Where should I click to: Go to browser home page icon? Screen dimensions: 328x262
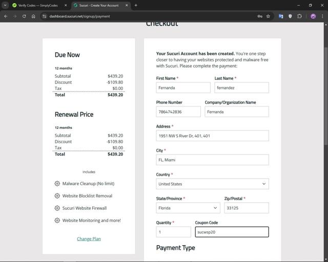point(33,16)
